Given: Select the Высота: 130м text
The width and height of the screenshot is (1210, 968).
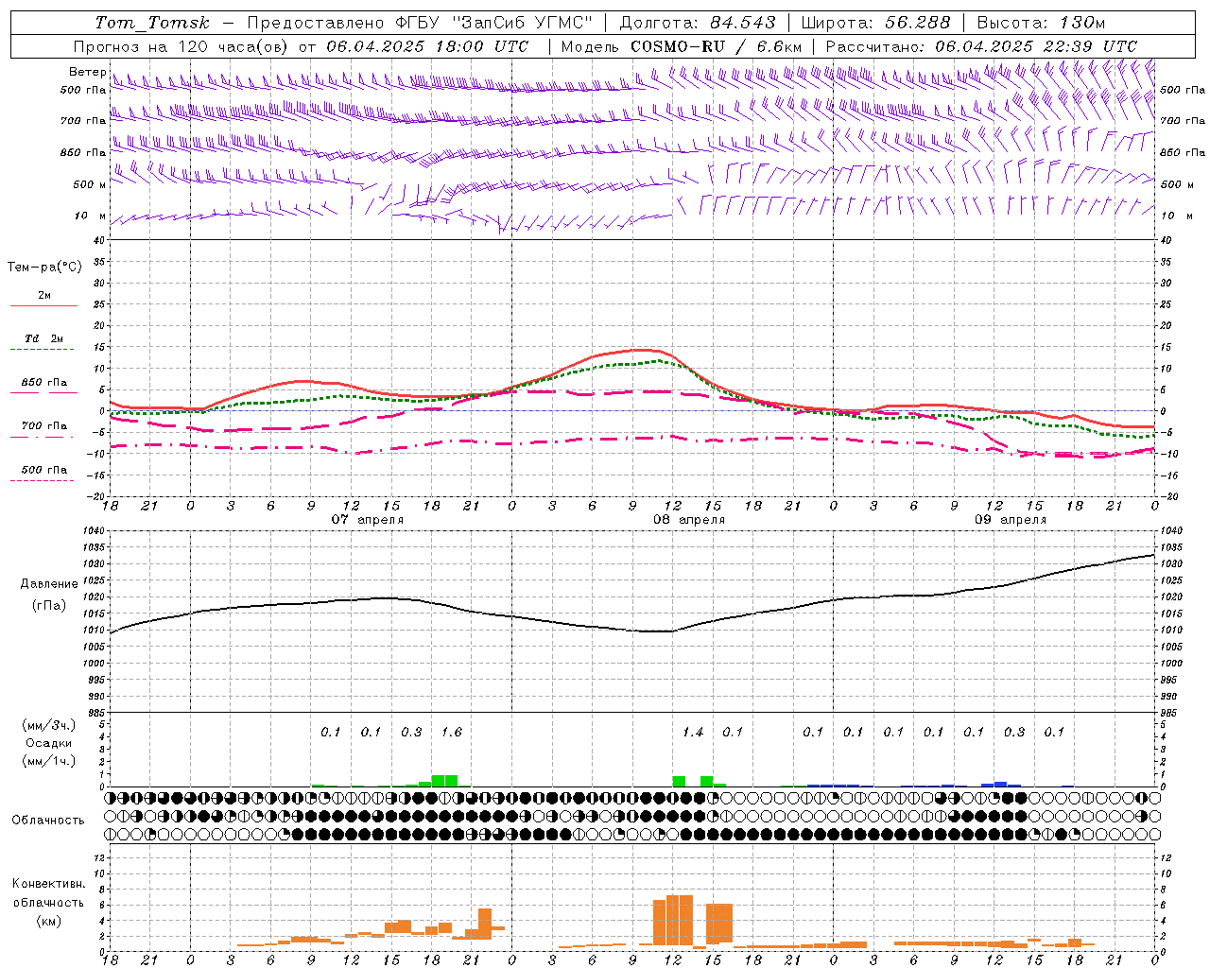Looking at the screenshot, I should [x=1041, y=23].
